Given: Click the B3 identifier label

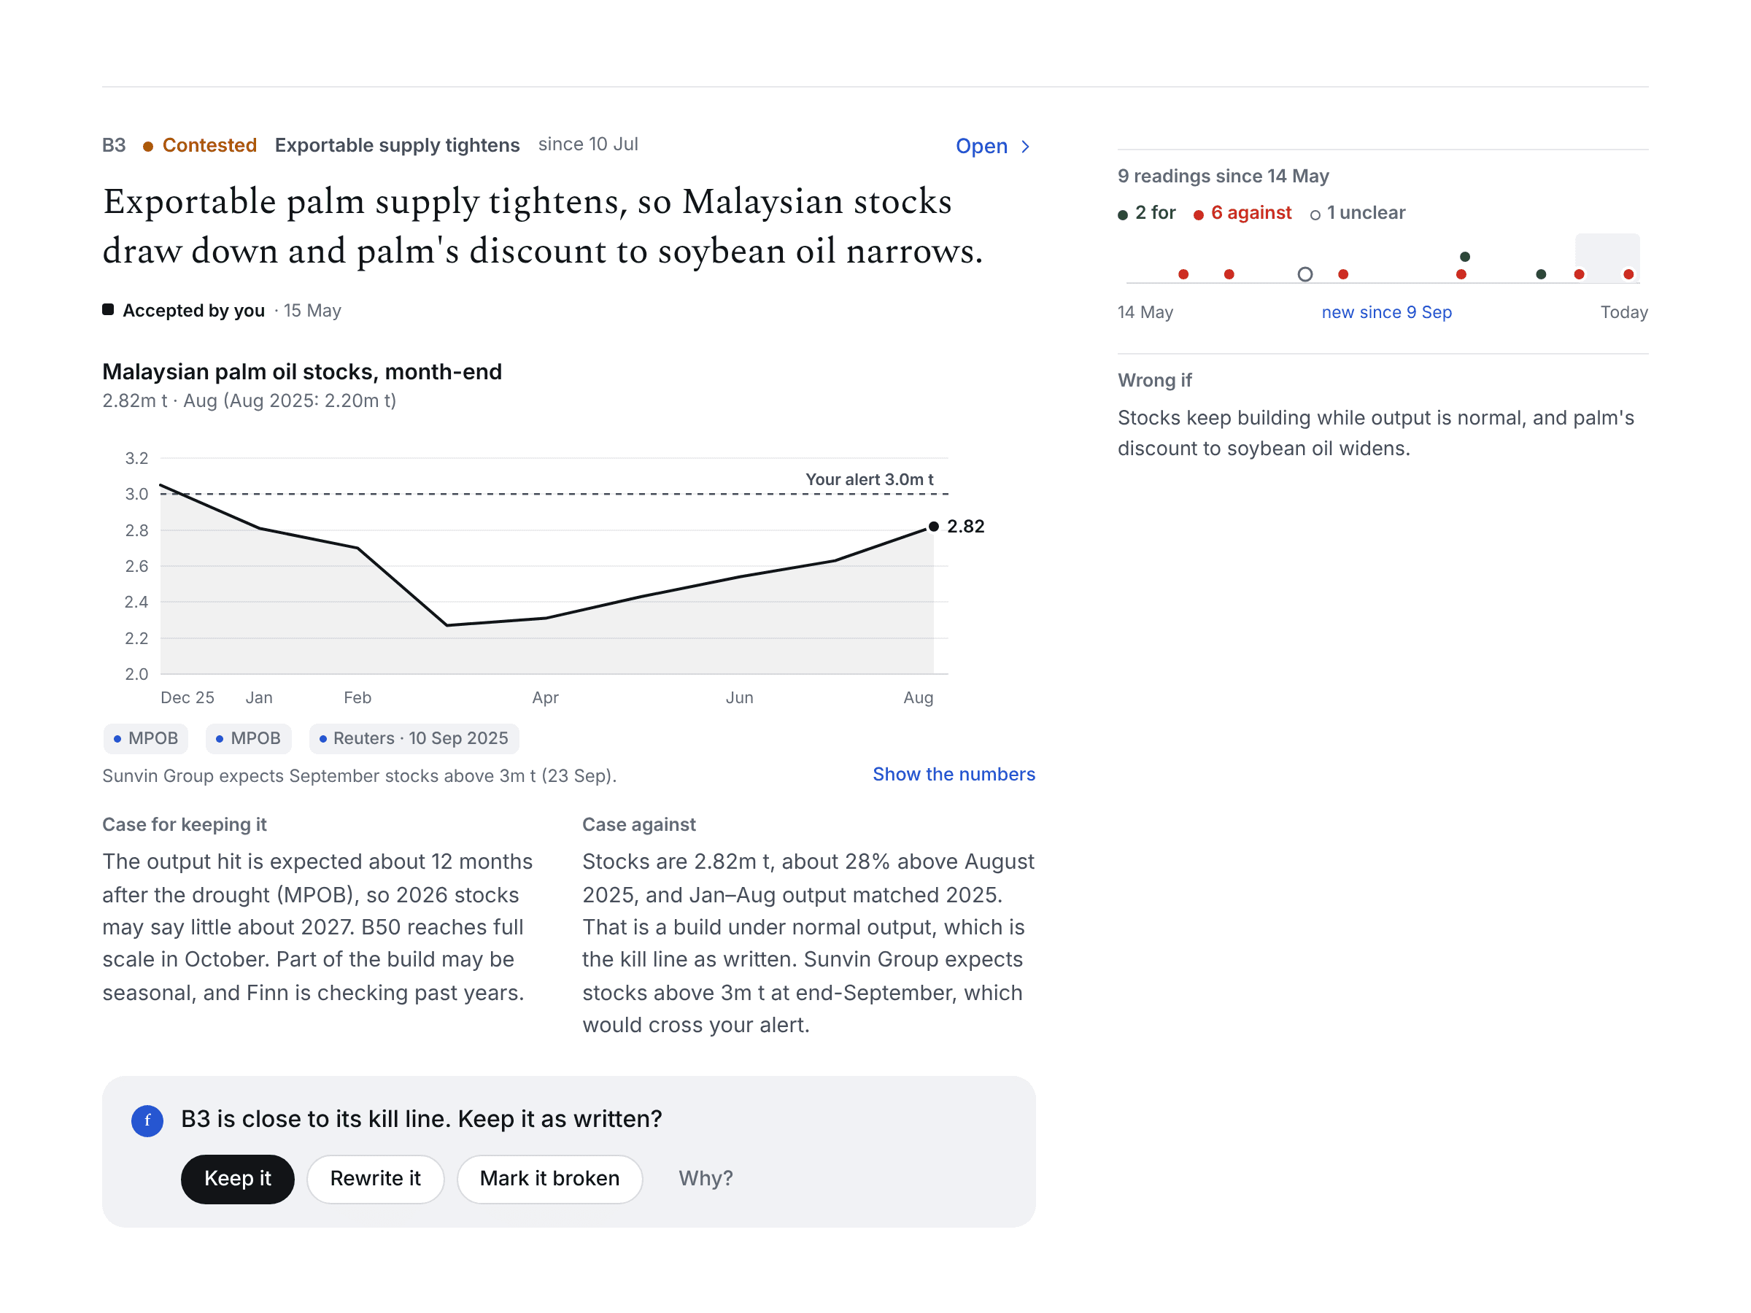Looking at the screenshot, I should click(114, 146).
